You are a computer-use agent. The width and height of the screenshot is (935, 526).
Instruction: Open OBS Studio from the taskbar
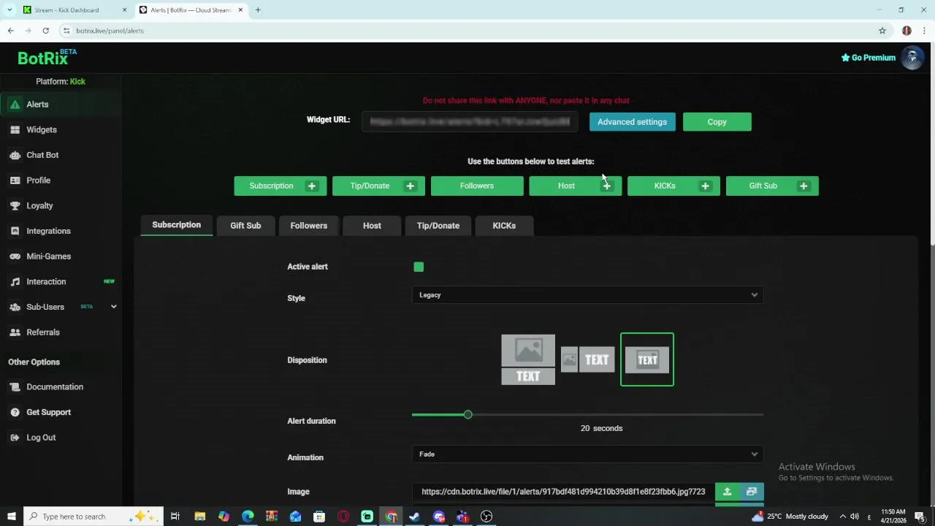click(x=486, y=517)
